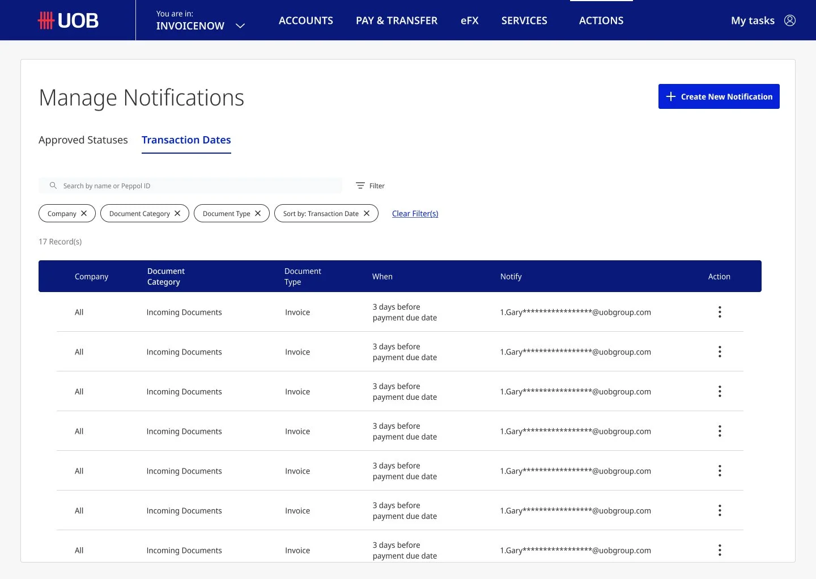816x579 pixels.
Task: Click the Clear Filter(s) link
Action: pyautogui.click(x=415, y=213)
